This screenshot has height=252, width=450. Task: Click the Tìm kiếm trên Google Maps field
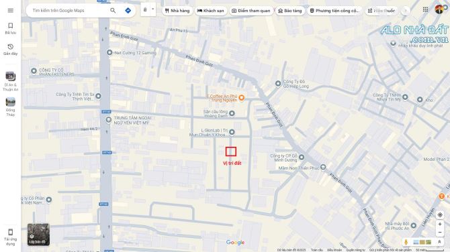(69, 11)
